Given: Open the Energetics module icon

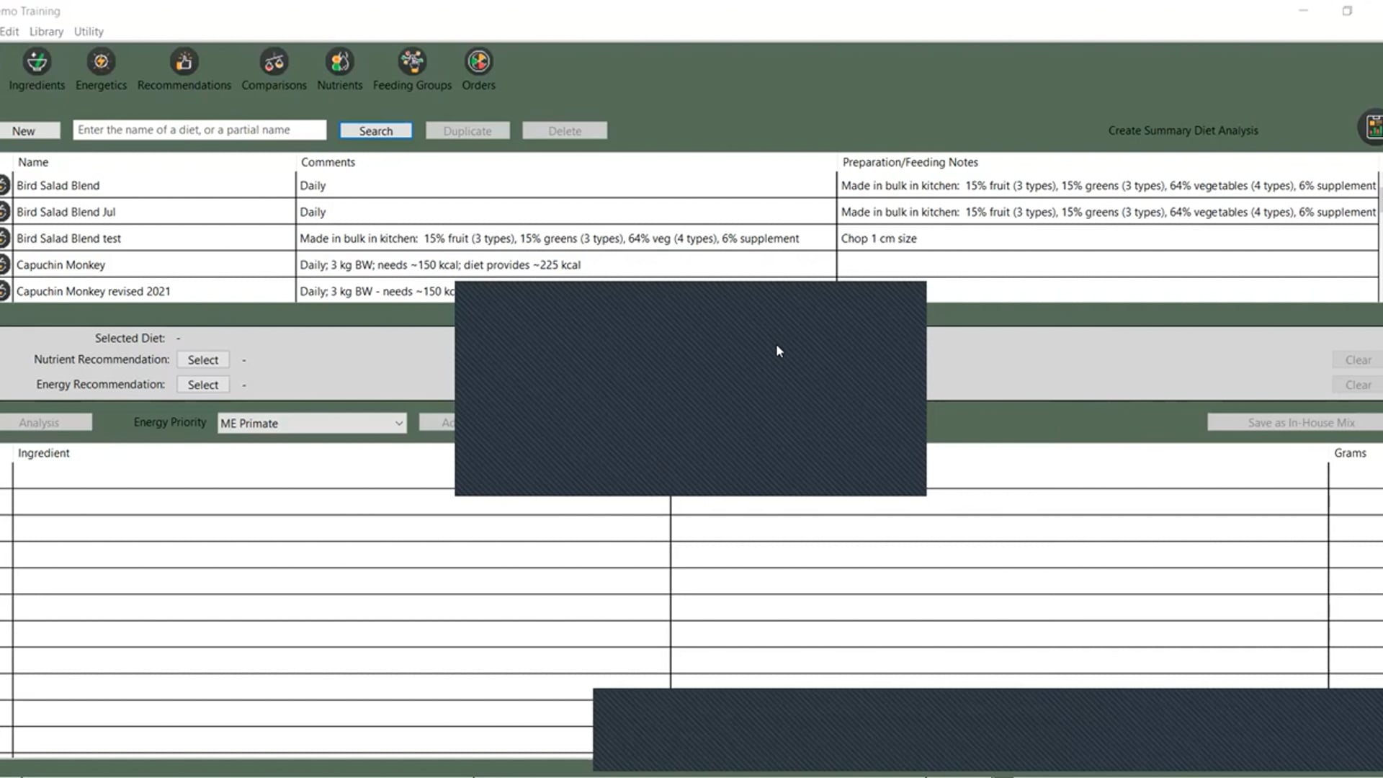Looking at the screenshot, I should click(x=101, y=62).
